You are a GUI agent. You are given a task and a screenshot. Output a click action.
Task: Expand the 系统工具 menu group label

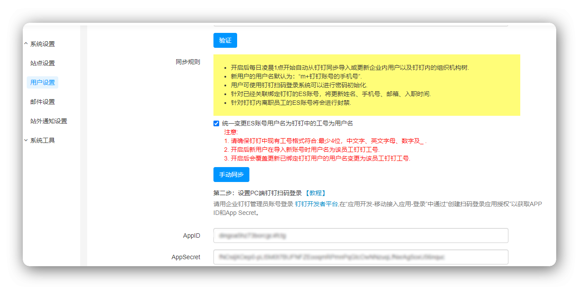(43, 140)
